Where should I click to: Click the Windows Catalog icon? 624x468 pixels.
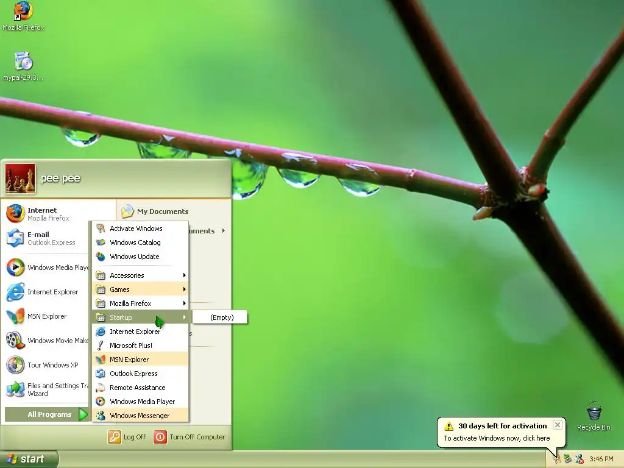coord(101,243)
